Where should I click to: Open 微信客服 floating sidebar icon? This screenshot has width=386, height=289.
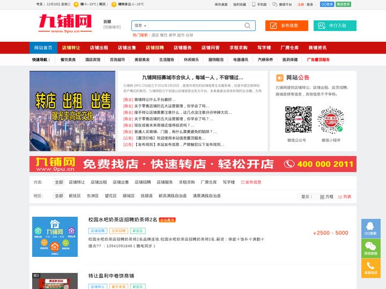tap(371, 248)
